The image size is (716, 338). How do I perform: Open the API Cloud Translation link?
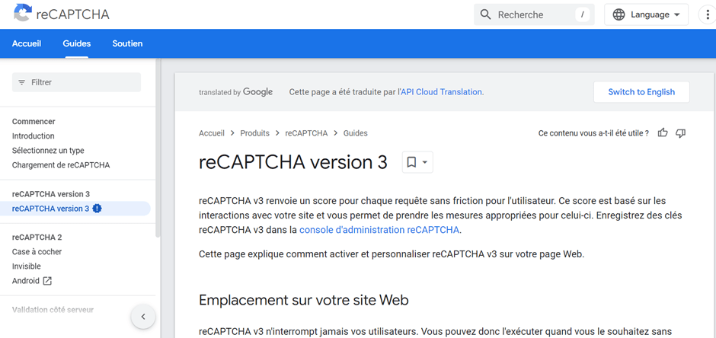(442, 91)
